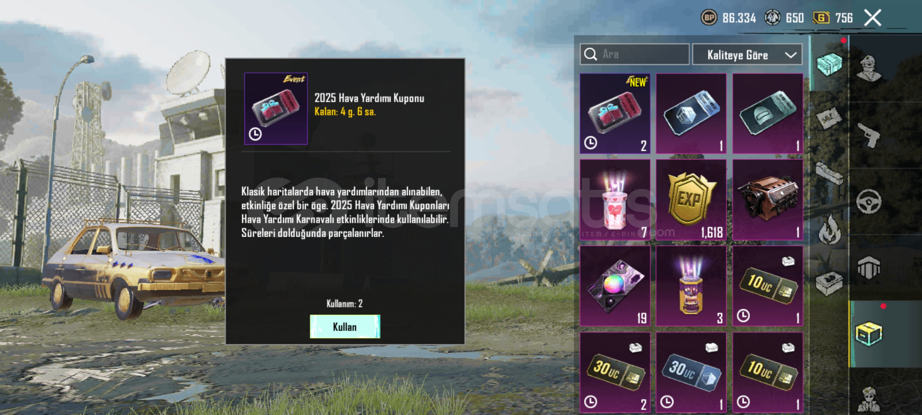922x415 pixels.
Task: Open the pistol weapons category
Action: [x=869, y=135]
